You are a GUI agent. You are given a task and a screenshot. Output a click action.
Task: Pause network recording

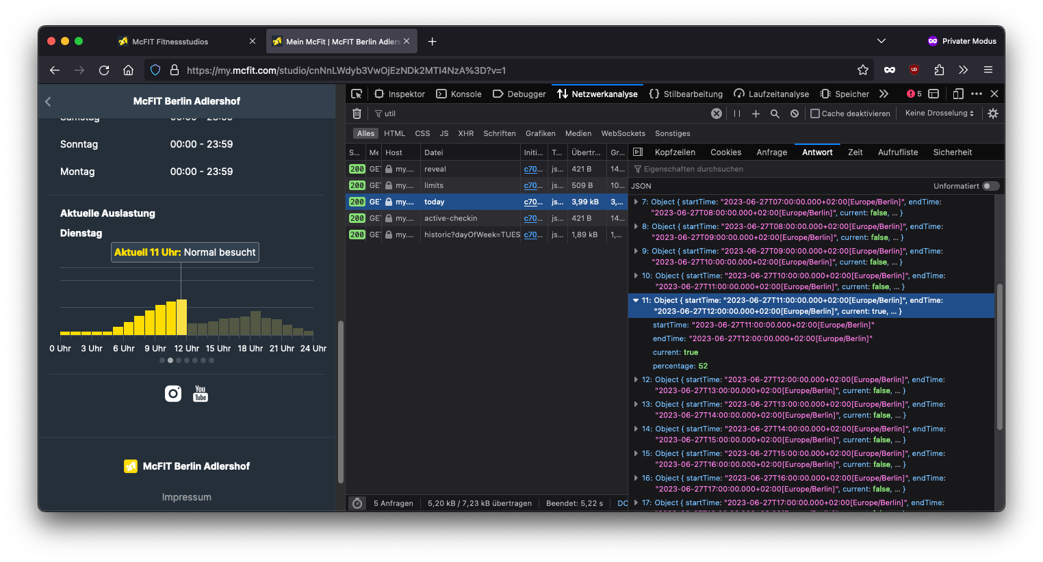pyautogui.click(x=737, y=113)
